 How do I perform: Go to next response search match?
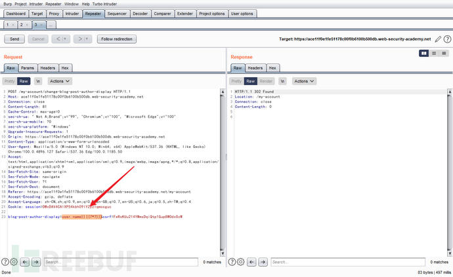pos(263,262)
